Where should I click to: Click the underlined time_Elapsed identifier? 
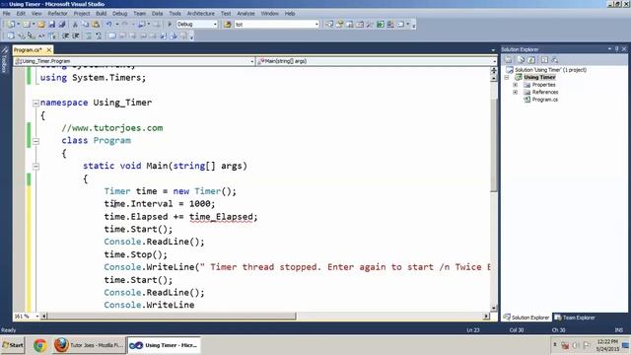[x=221, y=217]
